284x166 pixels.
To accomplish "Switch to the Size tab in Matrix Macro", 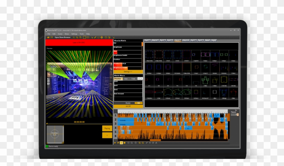I will [x=126, y=78].
